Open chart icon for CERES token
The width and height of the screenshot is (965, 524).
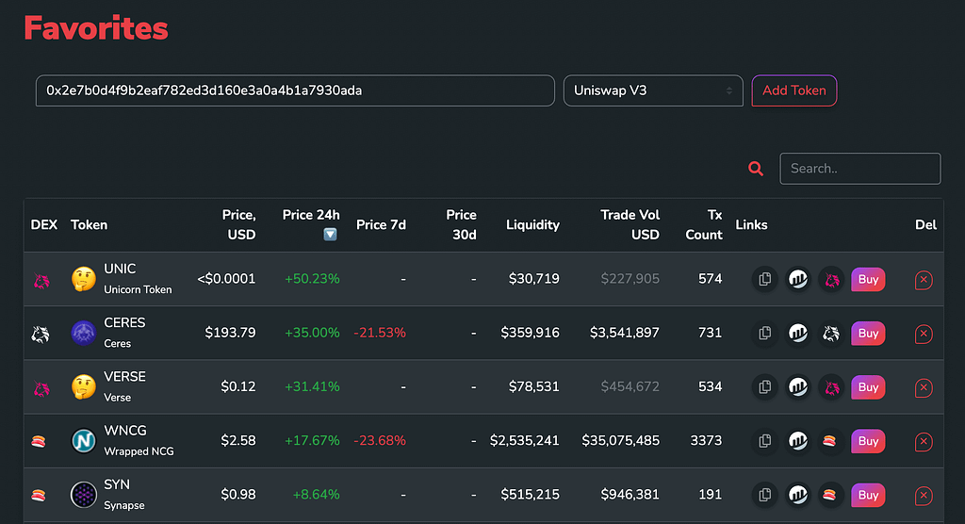798,333
